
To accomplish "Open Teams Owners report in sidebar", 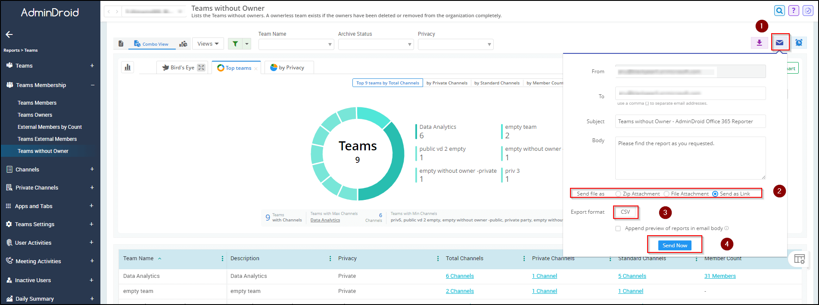I will pyautogui.click(x=35, y=115).
